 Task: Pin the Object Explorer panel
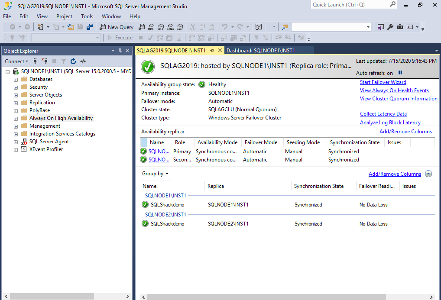(120, 51)
